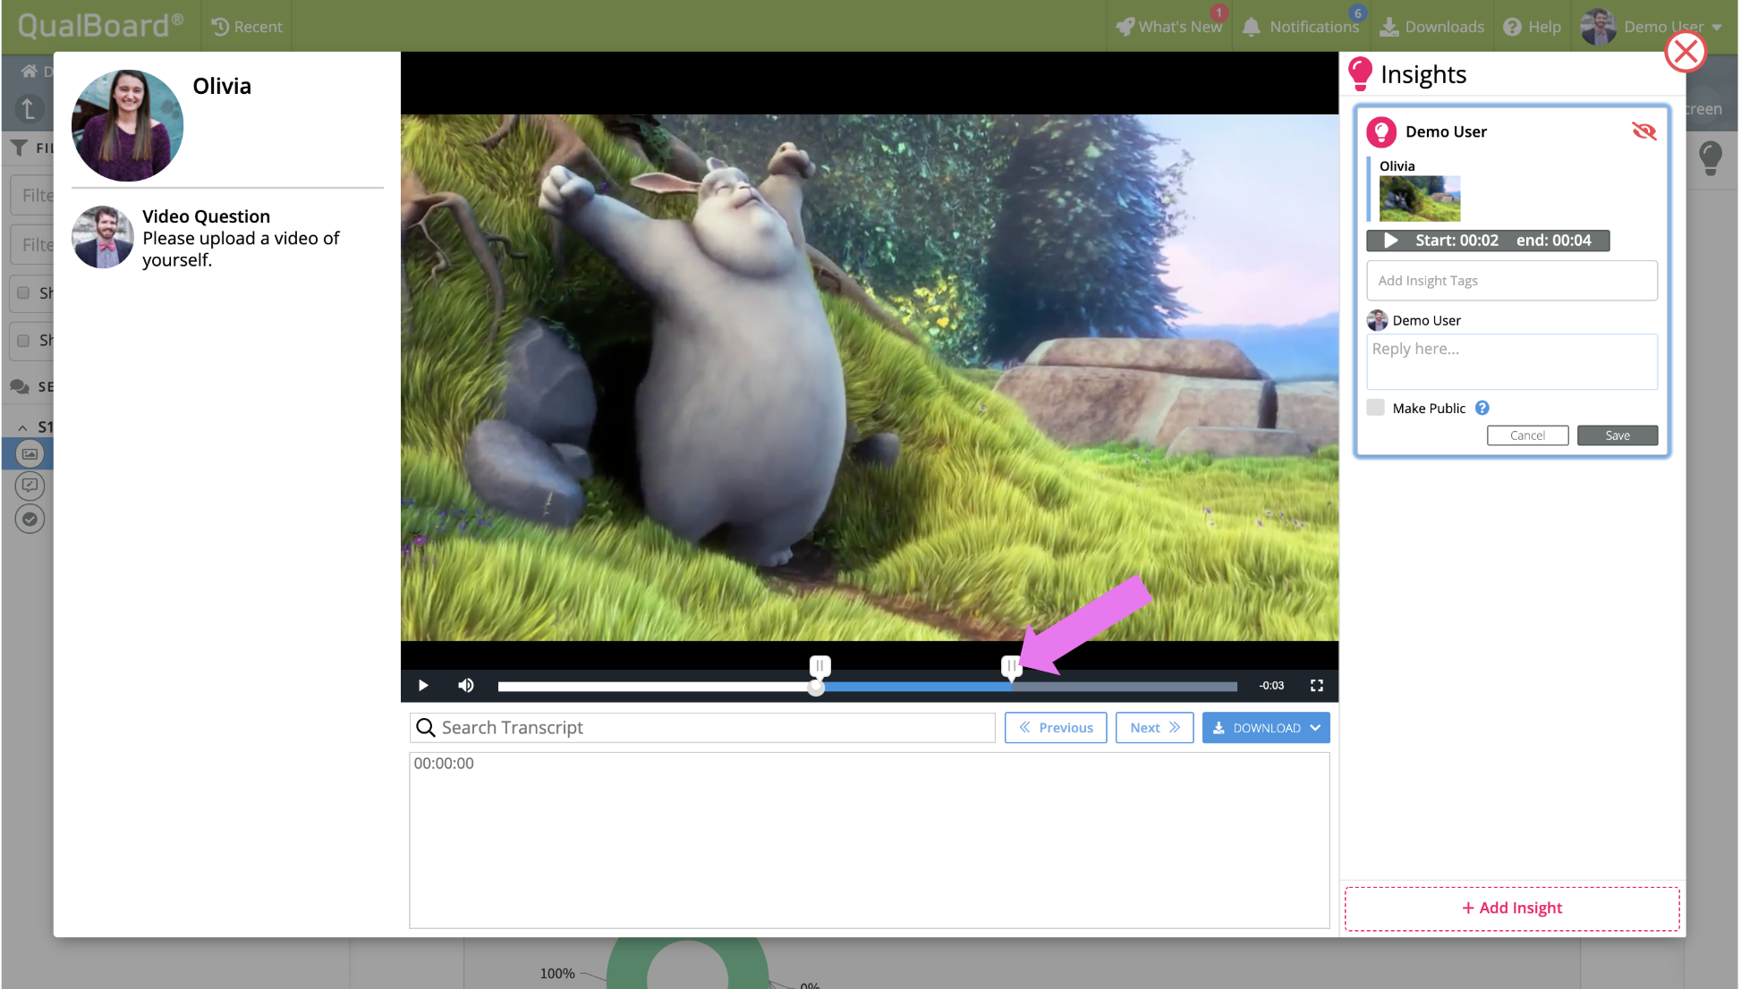
Task: Click the + Add Insight button
Action: [x=1511, y=908]
